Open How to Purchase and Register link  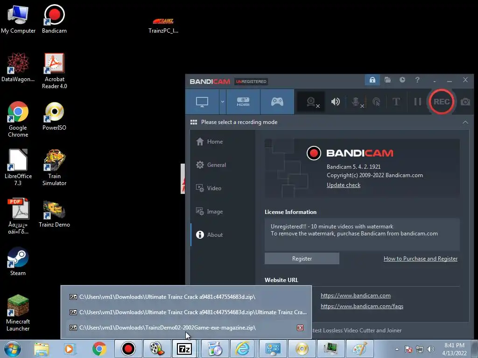tap(421, 258)
